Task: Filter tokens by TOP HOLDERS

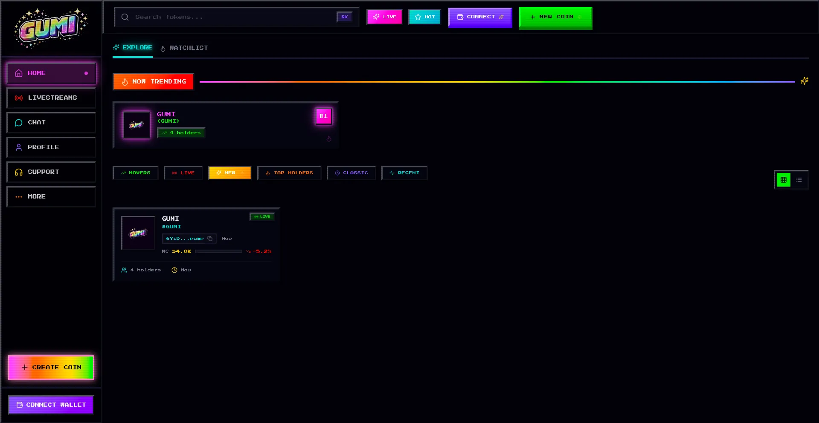Action: [289, 173]
